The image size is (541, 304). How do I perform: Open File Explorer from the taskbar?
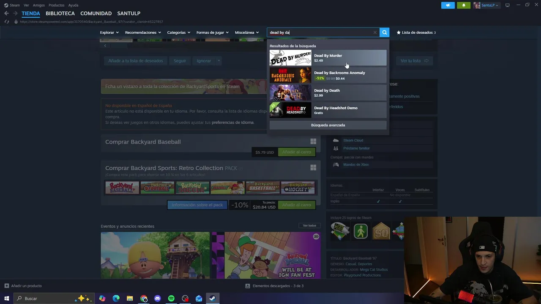(130, 299)
